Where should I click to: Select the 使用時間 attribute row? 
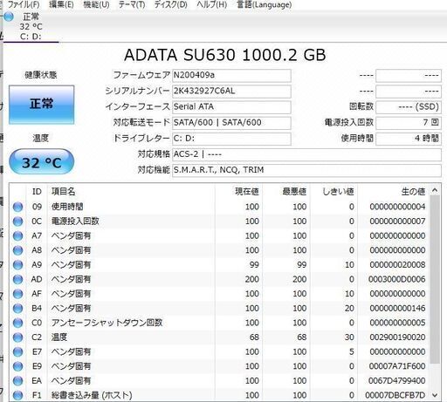(220, 207)
